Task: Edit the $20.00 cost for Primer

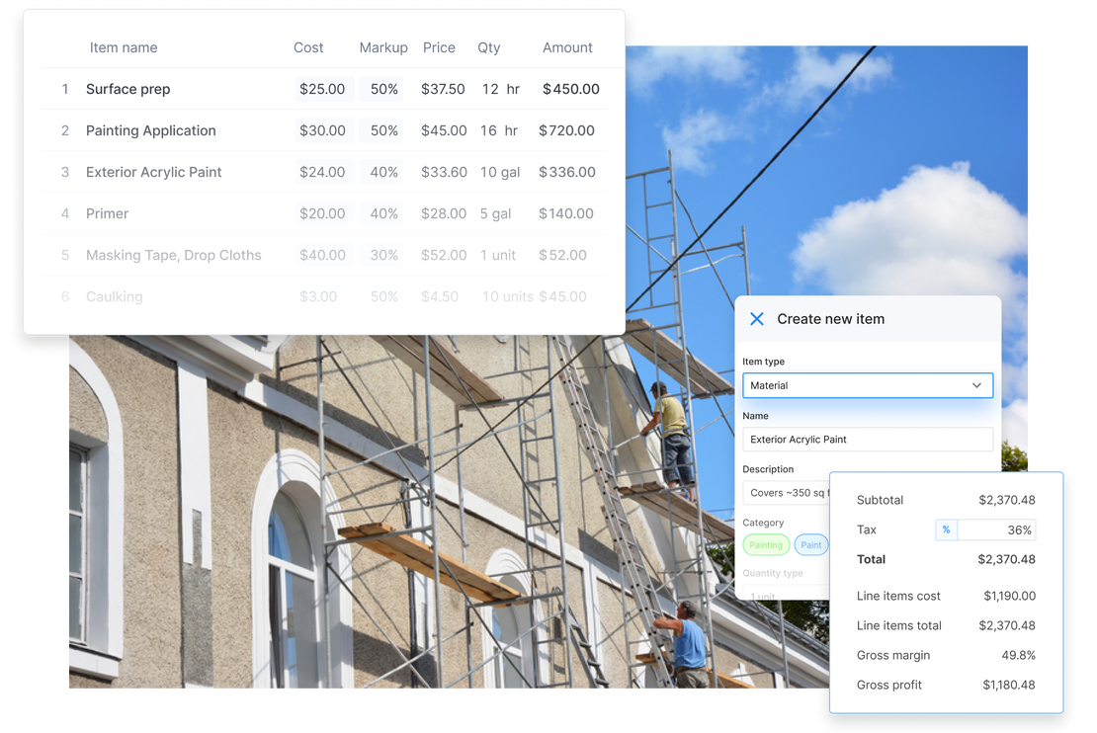Action: click(x=322, y=213)
